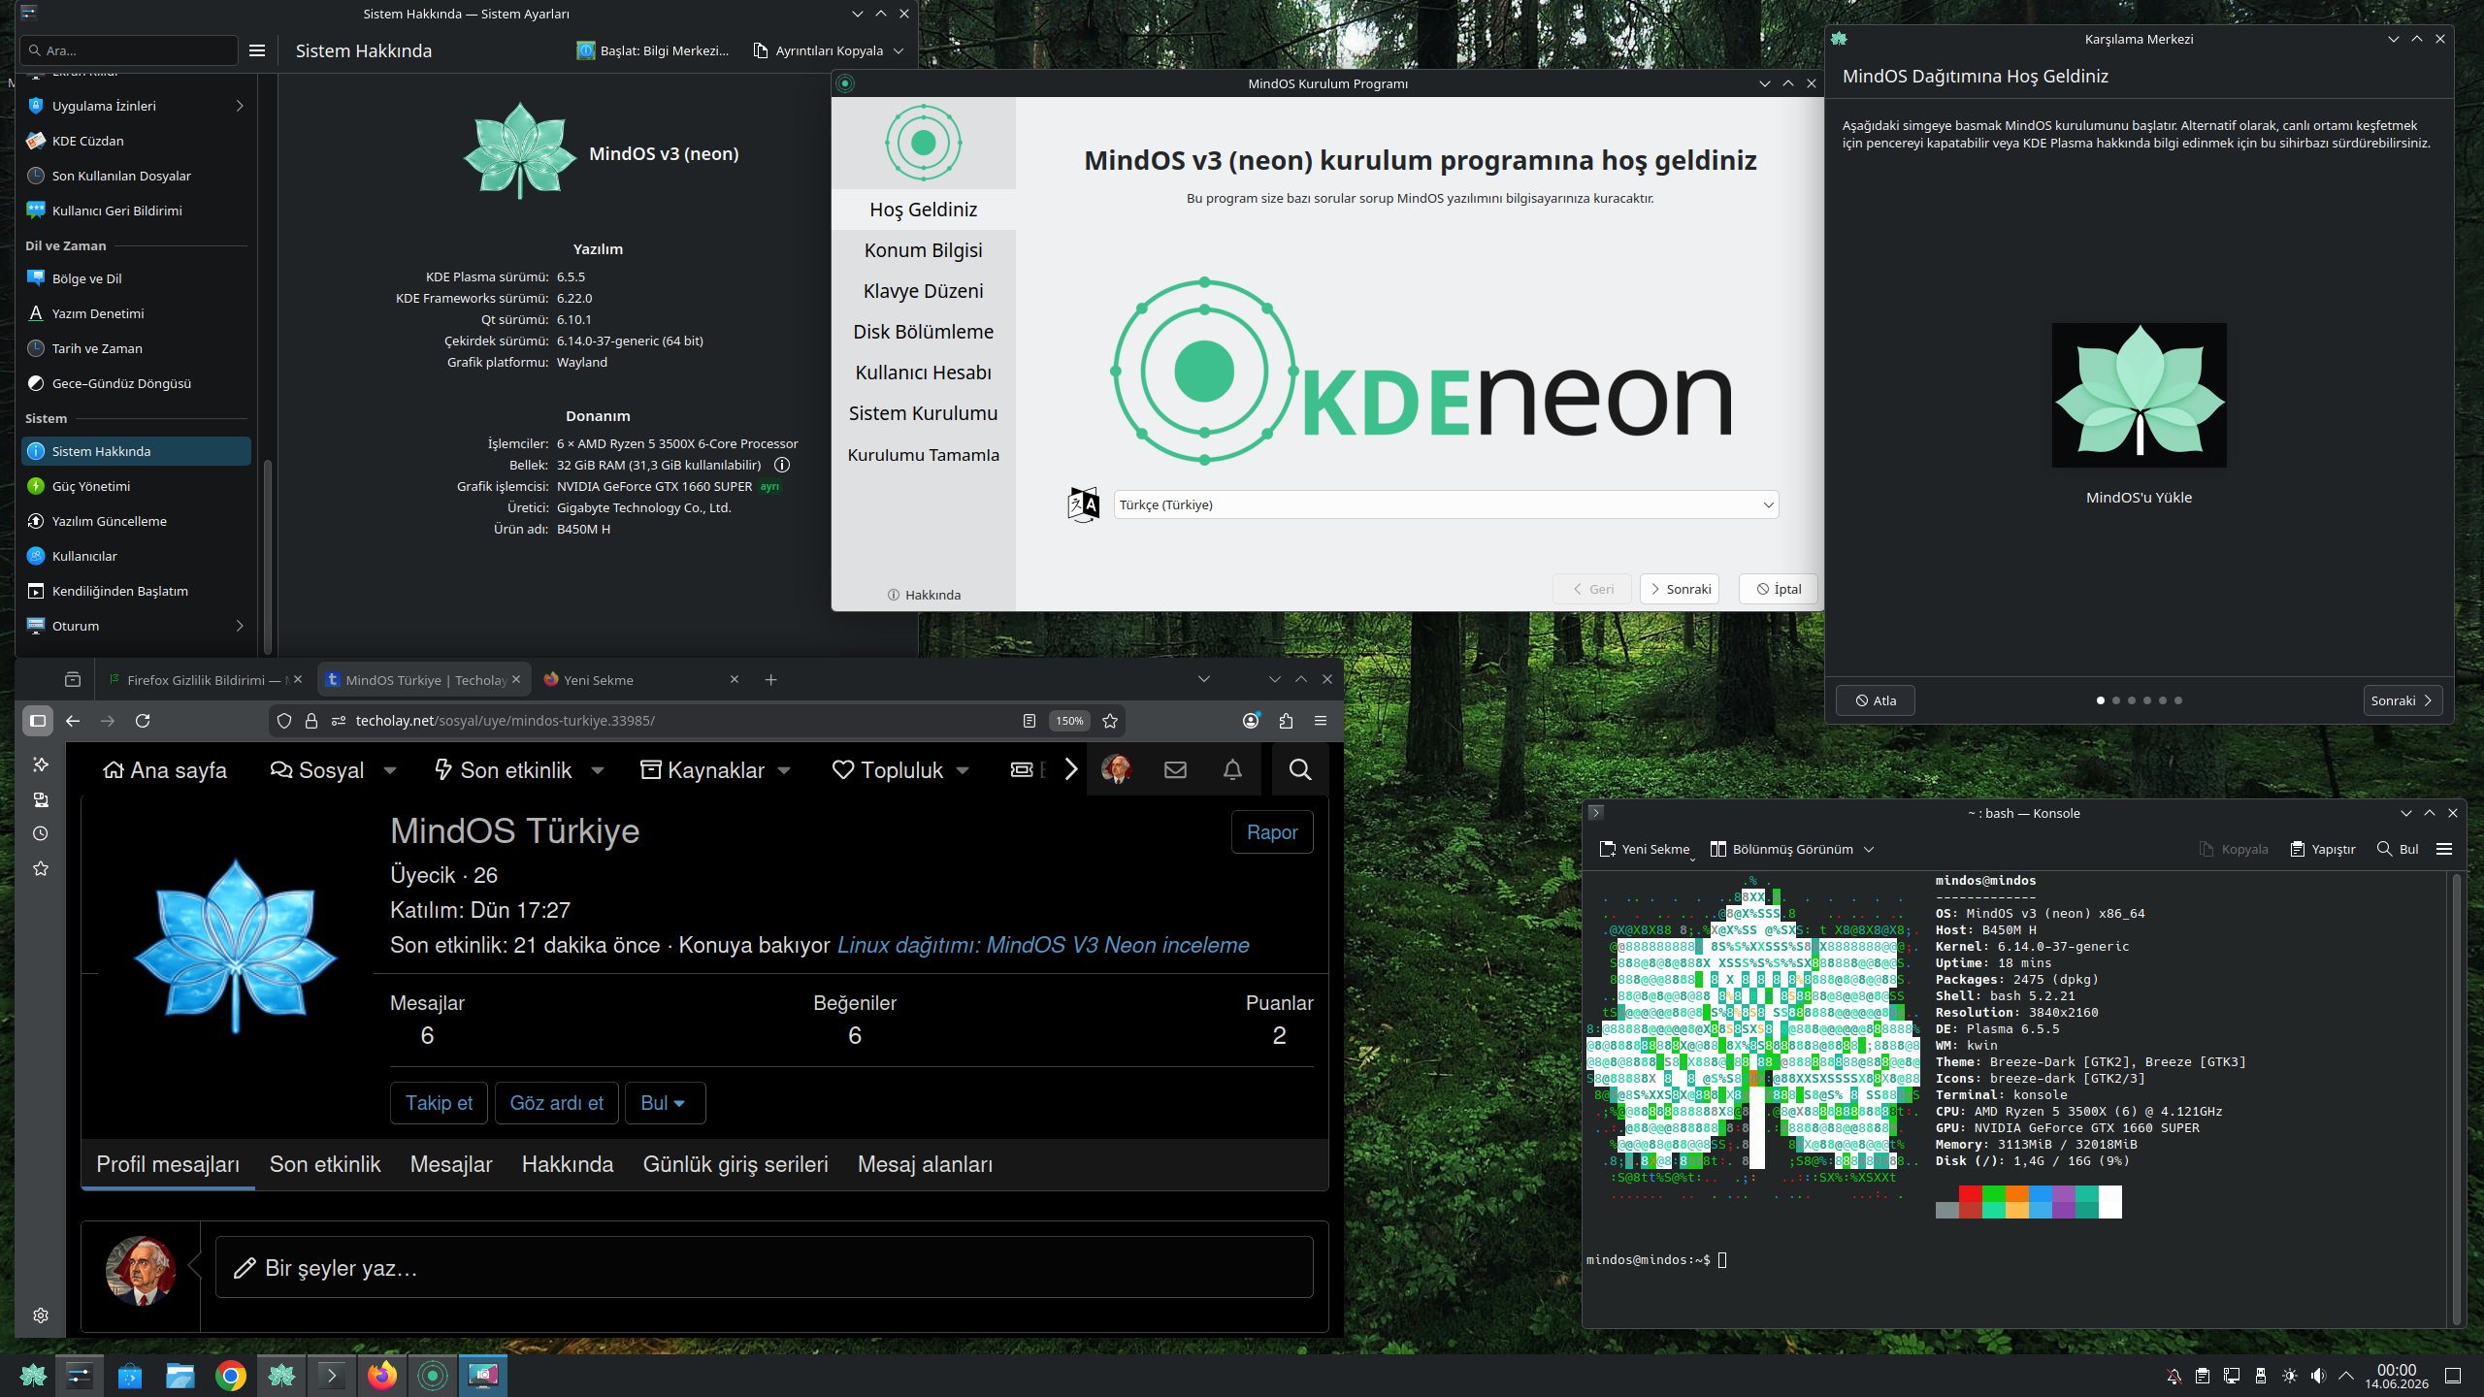The height and width of the screenshot is (1397, 2484).
Task: Expand Bölünmüş Görünüm dropdown in Konsole
Action: click(x=1869, y=849)
